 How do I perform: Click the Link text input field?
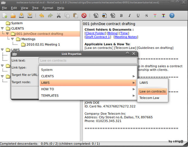click(88, 61)
